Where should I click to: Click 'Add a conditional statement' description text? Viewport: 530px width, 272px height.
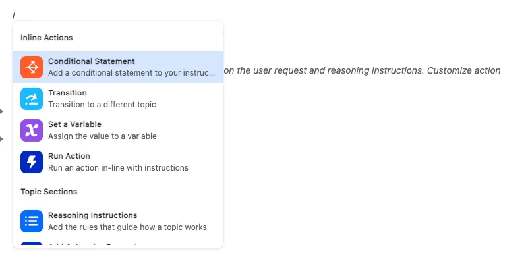click(x=131, y=73)
